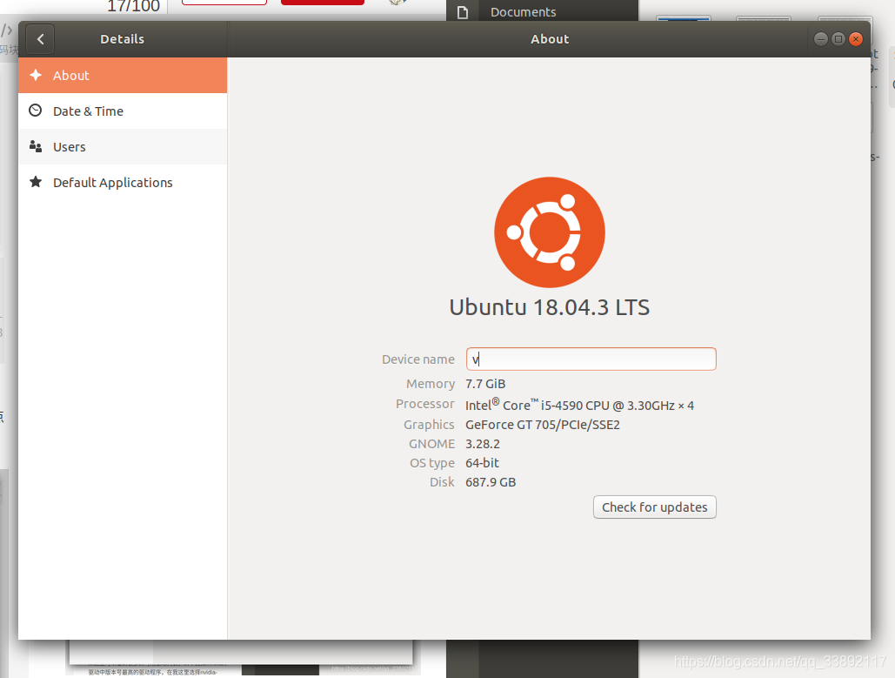This screenshot has width=895, height=678.
Task: Click the back arrow in the Details header
Action: (40, 38)
